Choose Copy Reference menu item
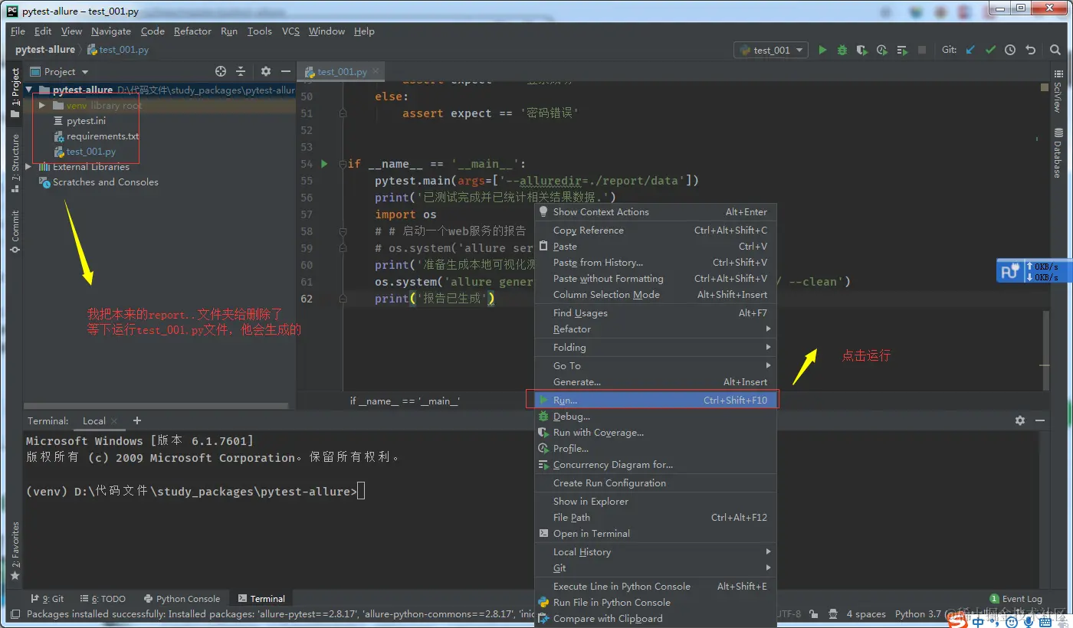Viewport: 1073px width, 628px height. coord(656,231)
